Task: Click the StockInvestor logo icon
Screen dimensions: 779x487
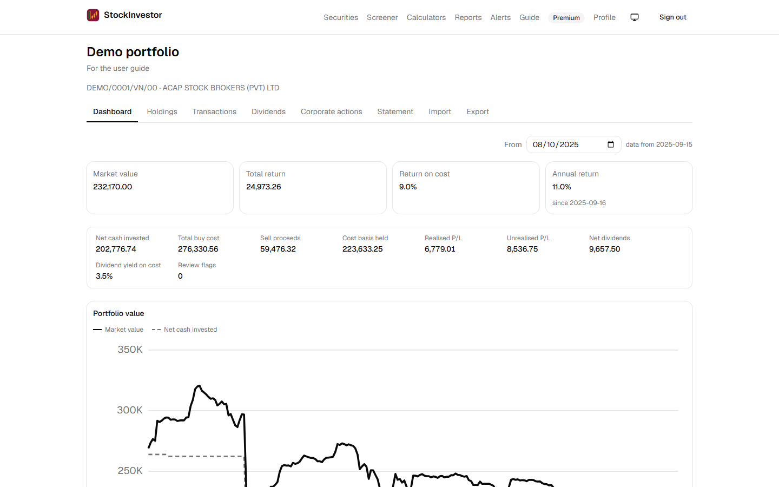Action: (93, 15)
